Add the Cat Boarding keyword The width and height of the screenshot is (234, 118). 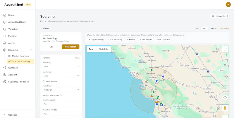(115, 40)
